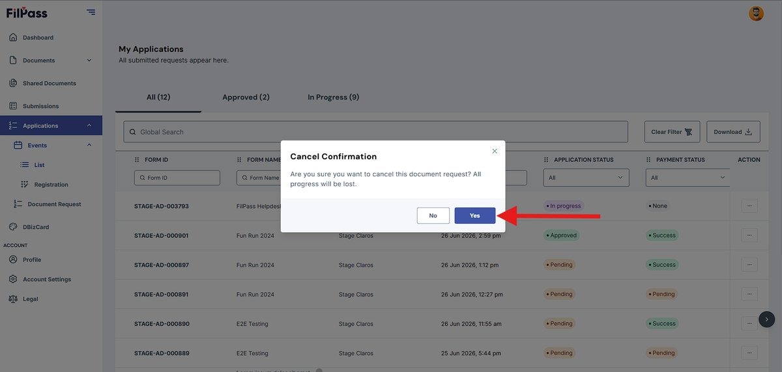This screenshot has width=782, height=372.
Task: Collapse the Applications menu chevron
Action: [89, 126]
